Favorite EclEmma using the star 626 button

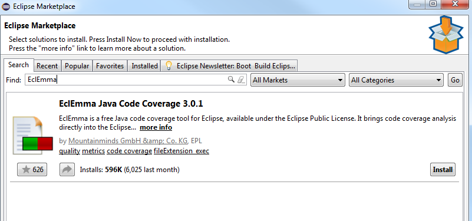tap(32, 170)
